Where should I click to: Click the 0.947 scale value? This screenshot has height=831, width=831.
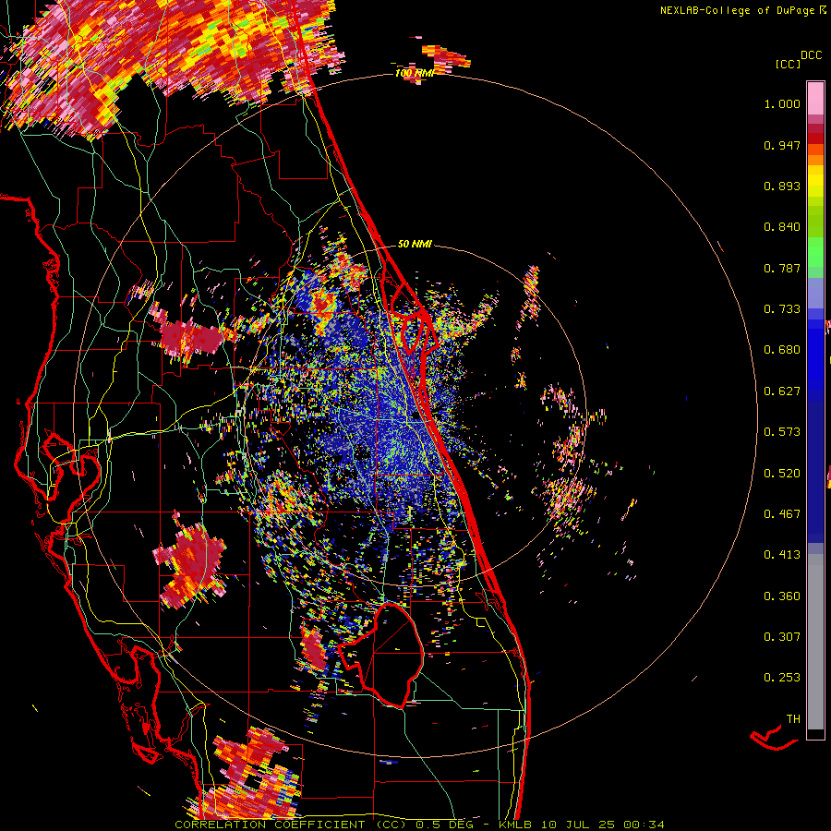tap(782, 145)
